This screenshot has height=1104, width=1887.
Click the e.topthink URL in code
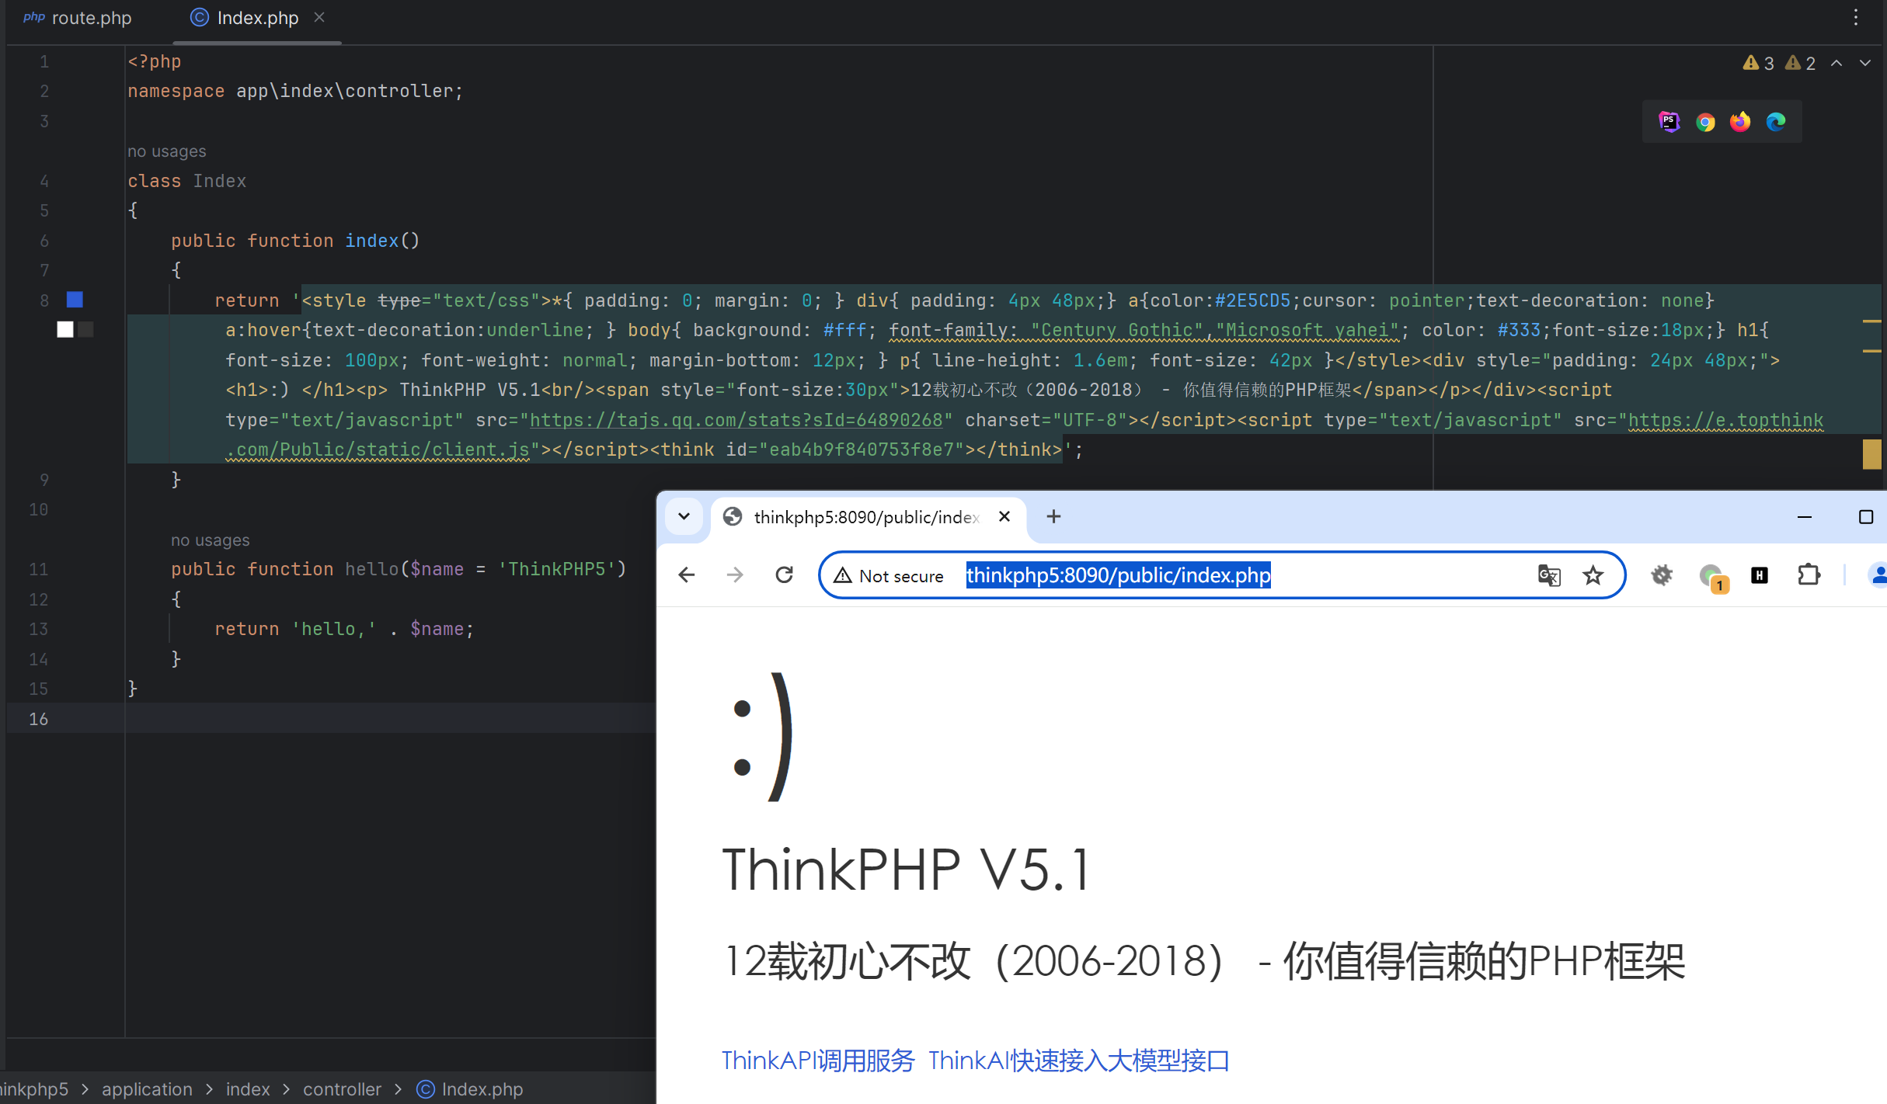point(1725,420)
